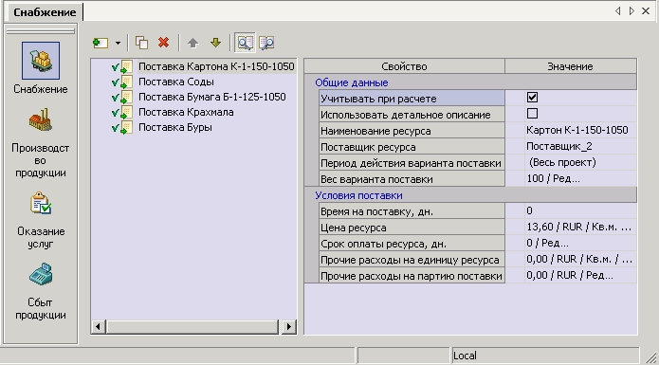Select the Учитывать при расчете property row
The image size is (659, 365).
point(412,99)
